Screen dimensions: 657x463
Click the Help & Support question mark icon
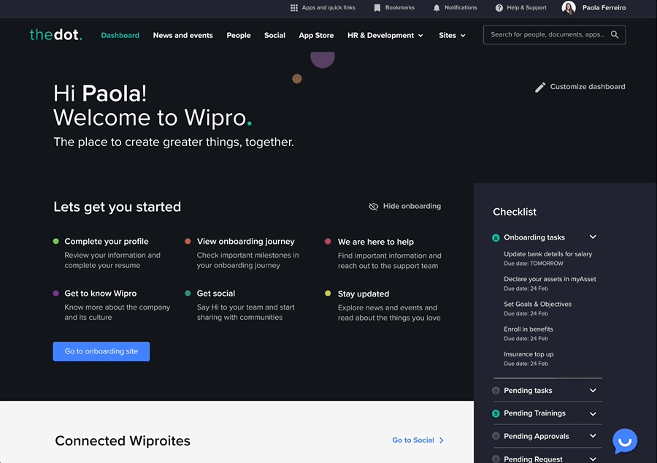tap(499, 8)
